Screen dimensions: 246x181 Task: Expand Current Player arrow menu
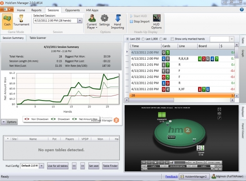[97, 28]
